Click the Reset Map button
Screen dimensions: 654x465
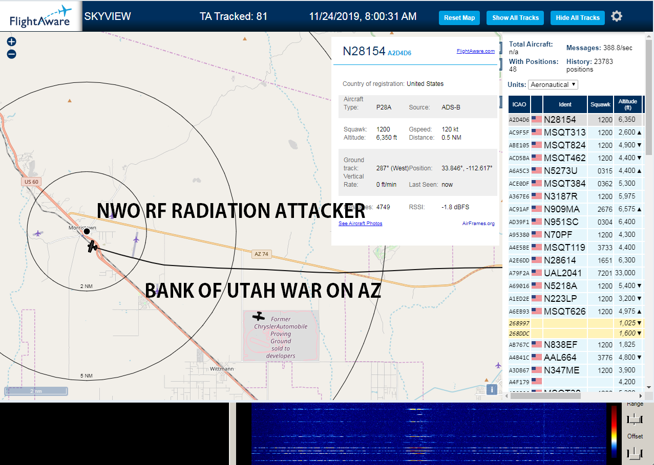(x=459, y=18)
